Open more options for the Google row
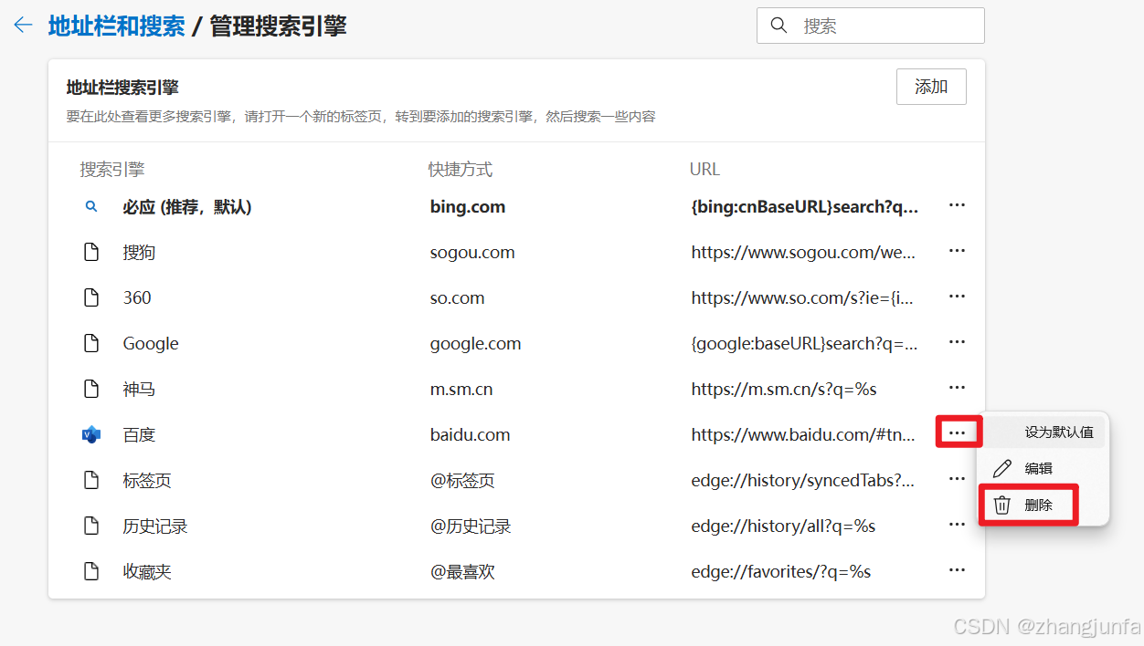 tap(957, 342)
